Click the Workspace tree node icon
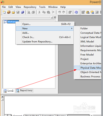Screen dimensions: 103x116 point(5,22)
